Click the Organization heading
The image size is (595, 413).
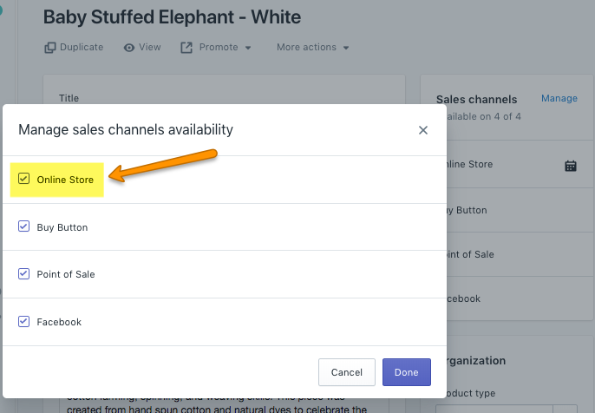point(476,361)
